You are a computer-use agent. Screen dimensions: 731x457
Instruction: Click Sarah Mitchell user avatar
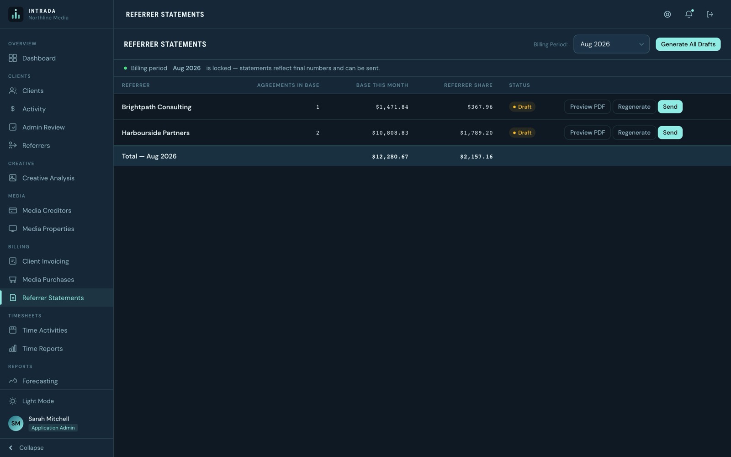(16, 423)
